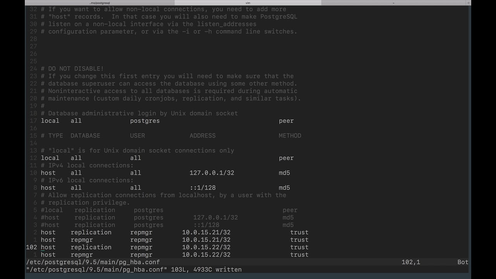
Task: Click 'md5' method on the uncommented ::1/128 line
Action: (284, 188)
